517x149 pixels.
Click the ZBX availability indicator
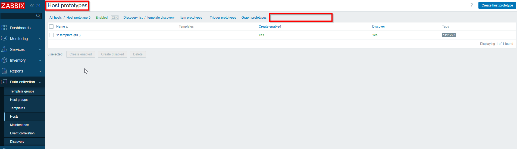(x=115, y=18)
